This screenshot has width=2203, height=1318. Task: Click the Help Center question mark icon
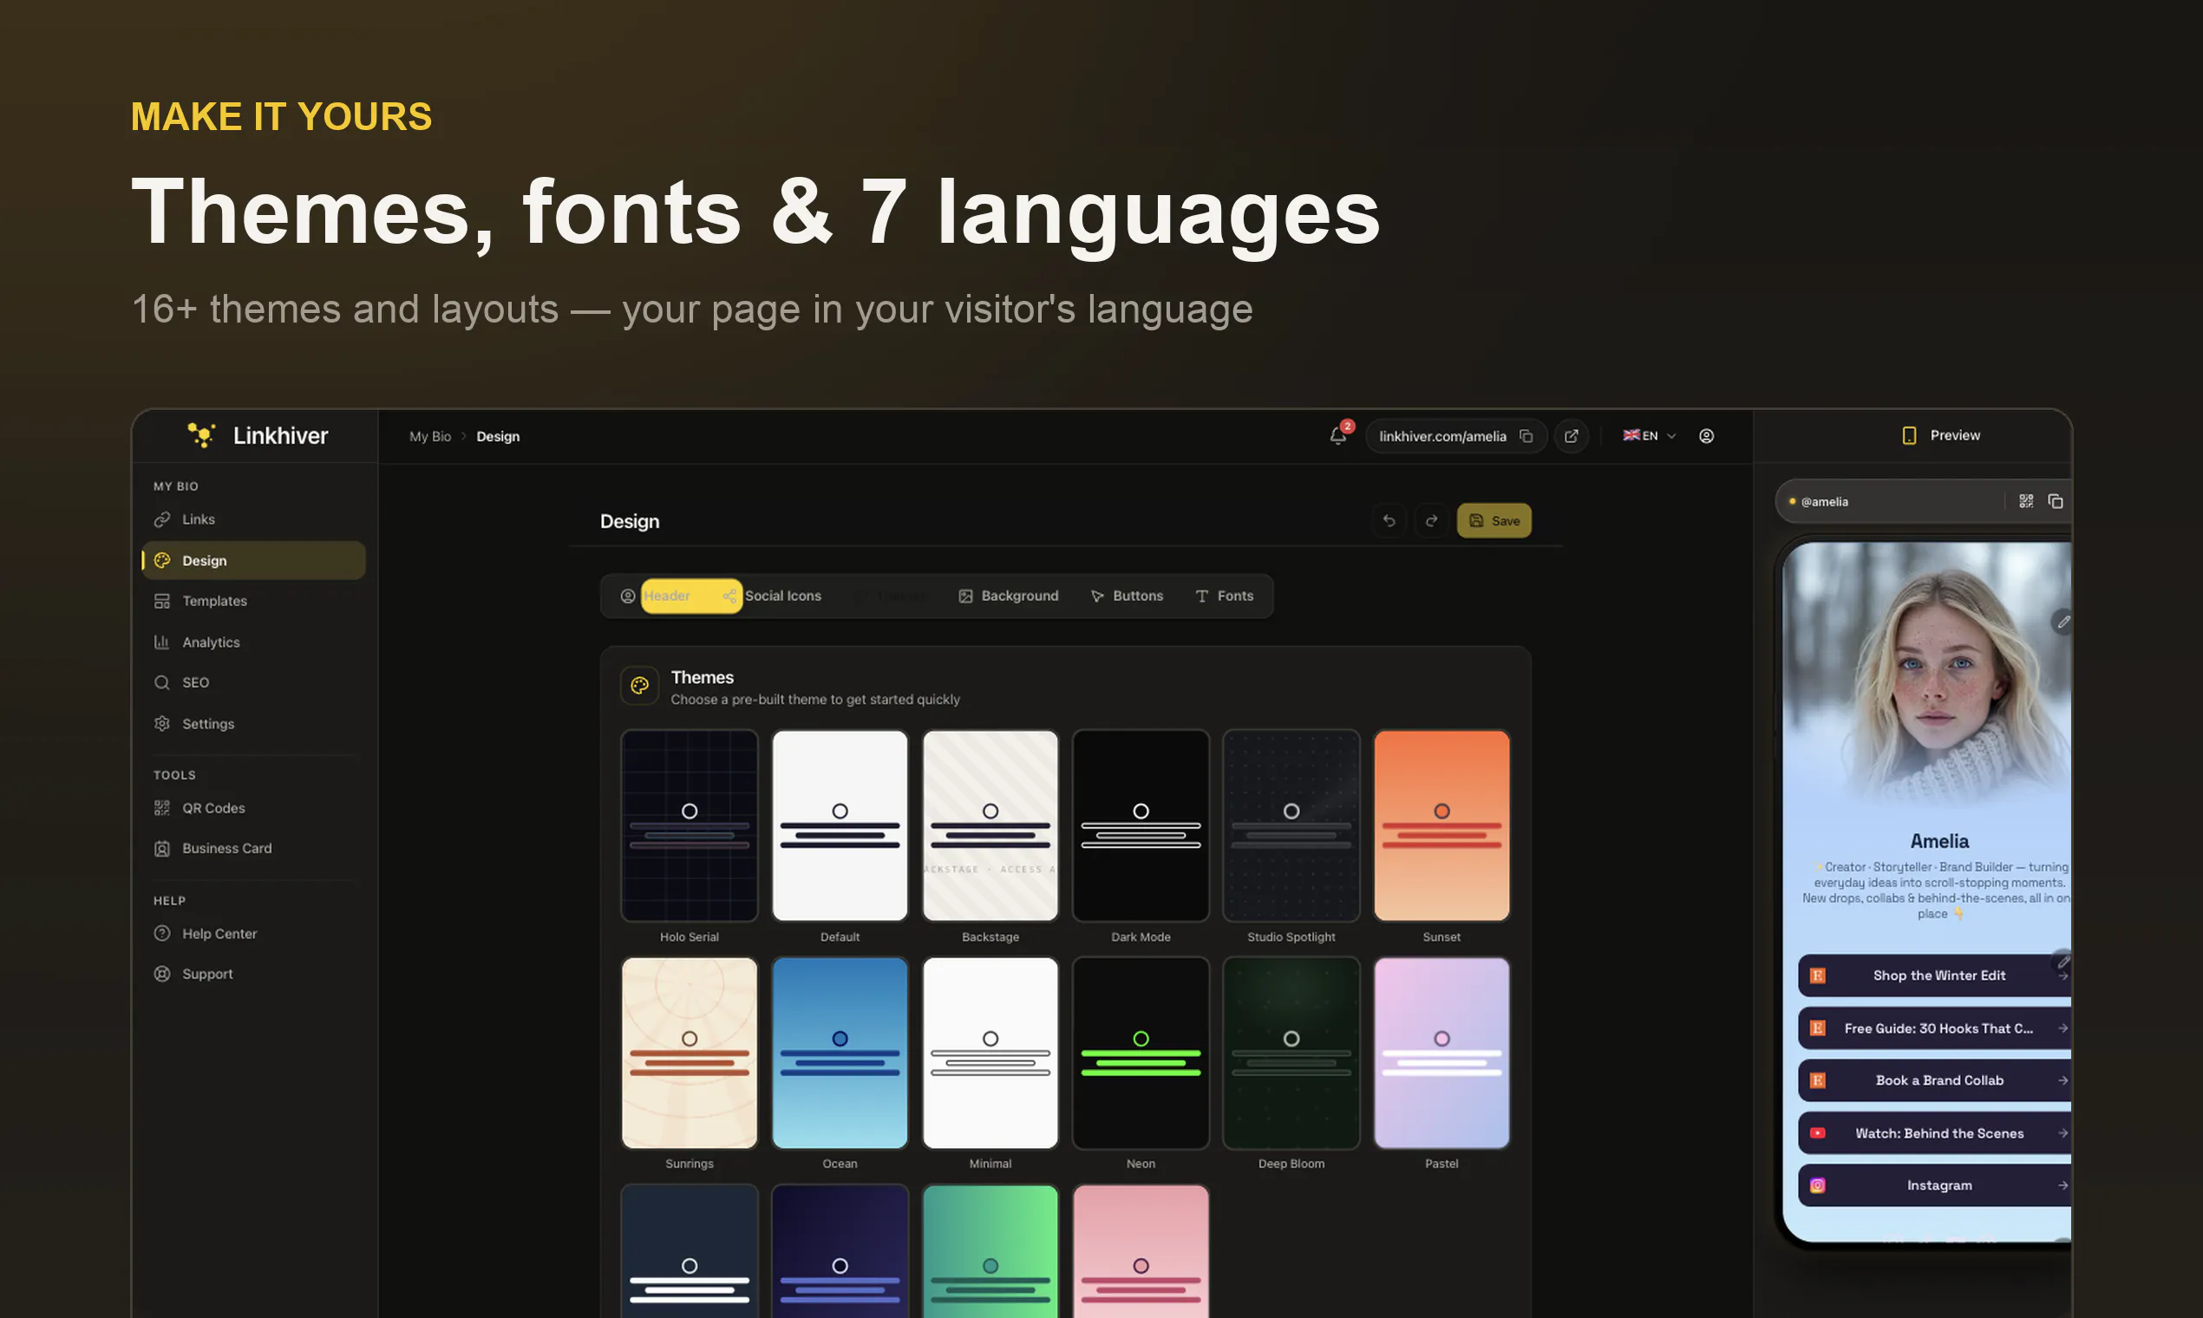[x=161, y=935]
